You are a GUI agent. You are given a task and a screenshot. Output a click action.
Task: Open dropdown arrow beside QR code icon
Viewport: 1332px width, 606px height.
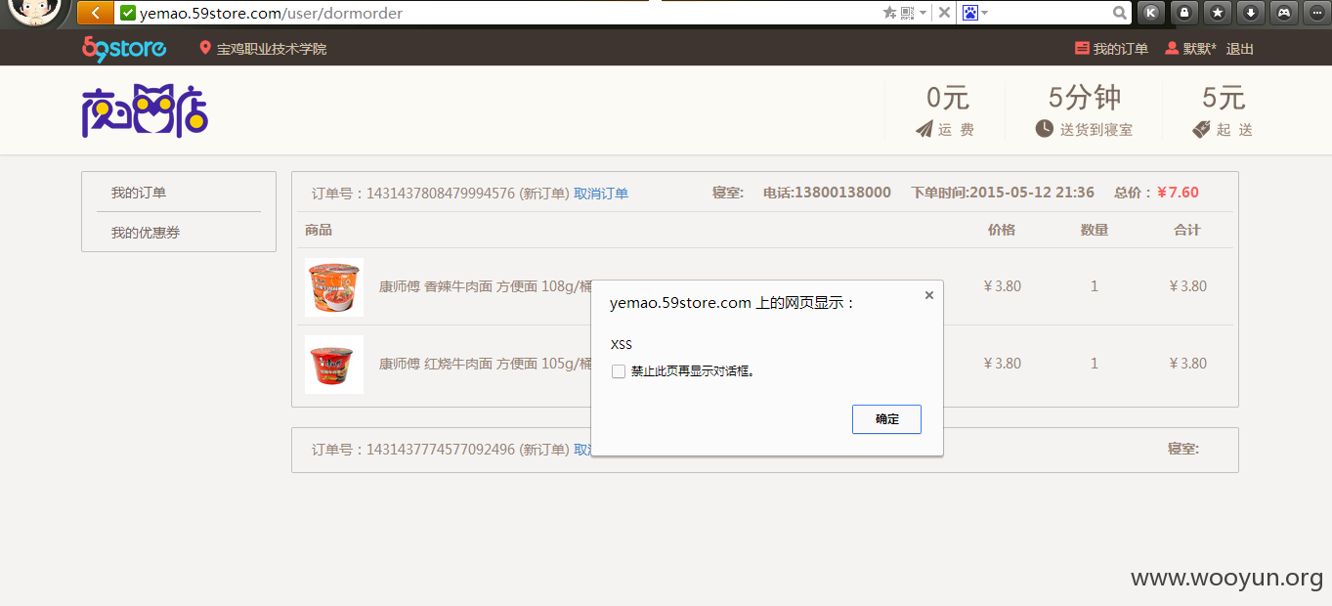(x=922, y=13)
